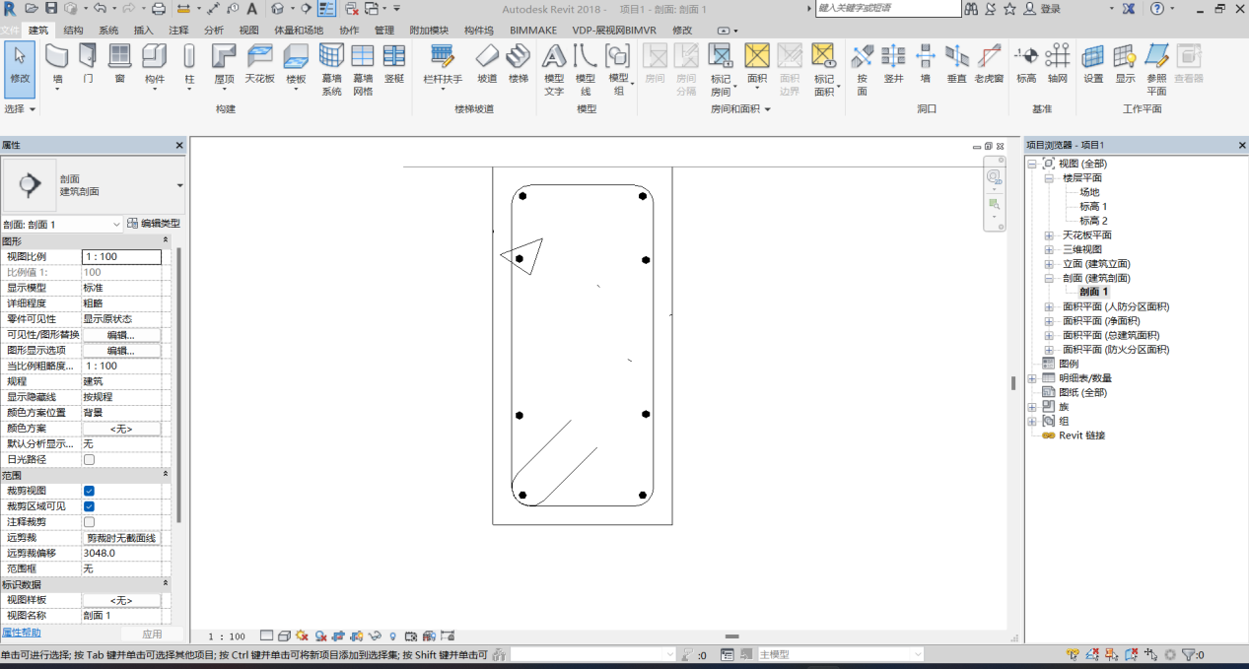1249x669 pixels.
Task: Switch to the 结构 ribbon tab
Action: pyautogui.click(x=73, y=31)
